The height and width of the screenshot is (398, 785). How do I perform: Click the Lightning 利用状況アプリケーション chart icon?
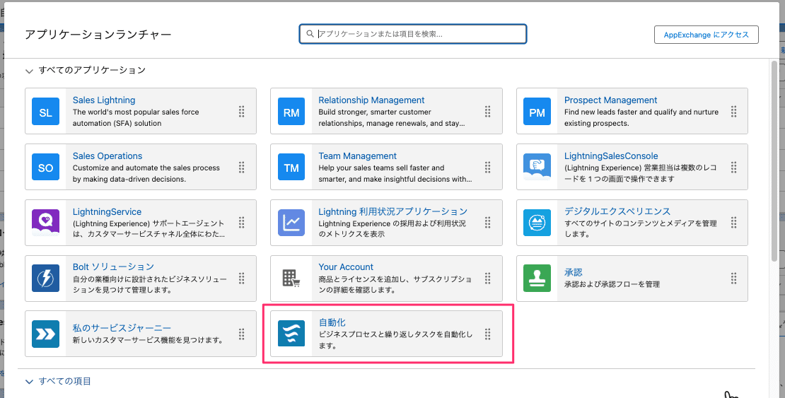click(291, 223)
